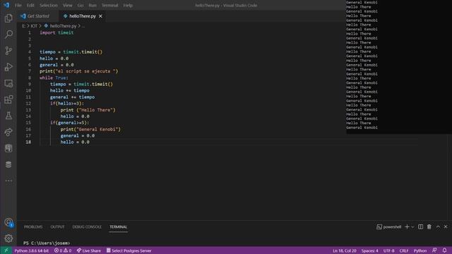Switch to the DEBUG CONSOLE tab

(87, 227)
